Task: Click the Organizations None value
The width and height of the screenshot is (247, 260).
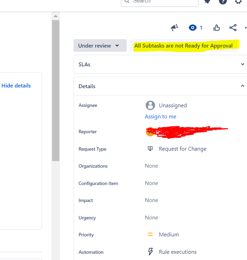Action: [151, 166]
